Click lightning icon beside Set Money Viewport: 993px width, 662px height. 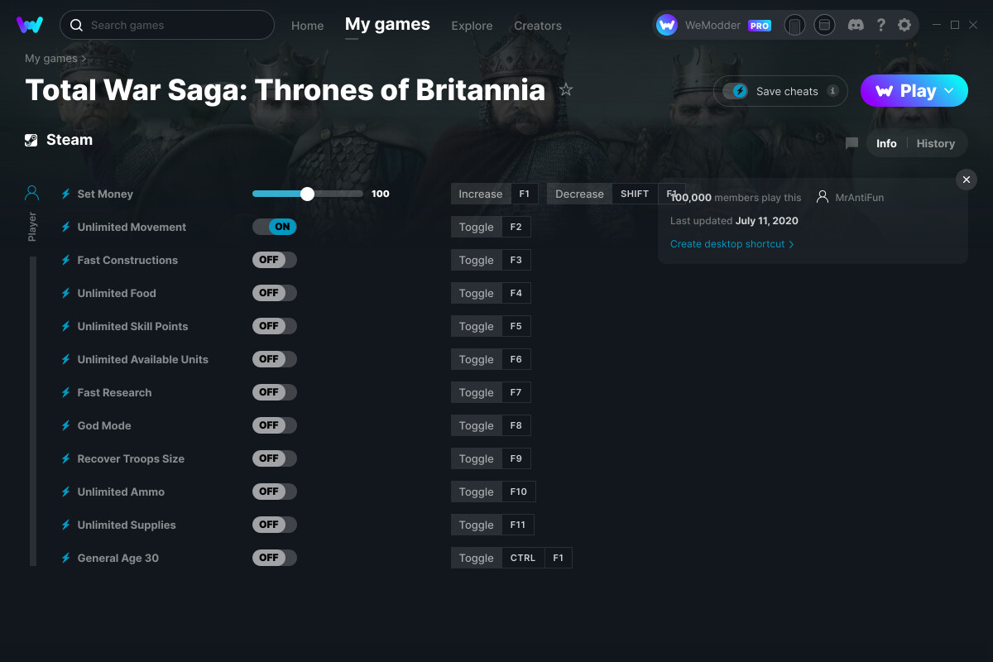(x=66, y=194)
